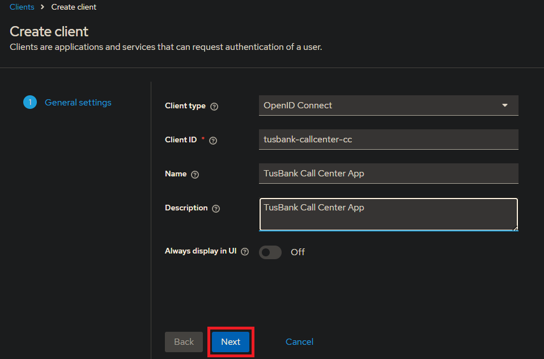Select the General settings wizard step

point(78,103)
